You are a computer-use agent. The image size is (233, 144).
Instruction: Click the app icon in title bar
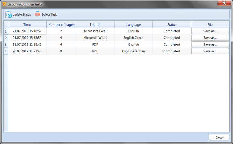4,4
